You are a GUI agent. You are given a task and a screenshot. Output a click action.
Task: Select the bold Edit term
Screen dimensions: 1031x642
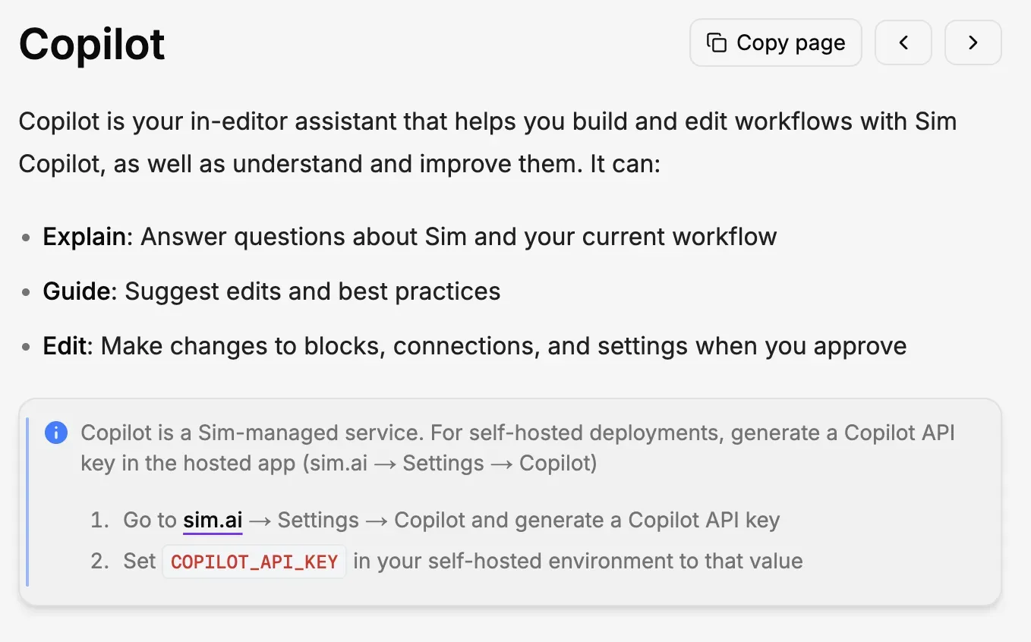tap(67, 346)
